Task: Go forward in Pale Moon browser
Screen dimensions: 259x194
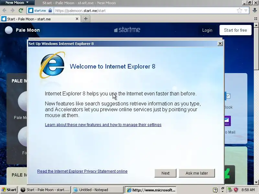Action: [13, 11]
